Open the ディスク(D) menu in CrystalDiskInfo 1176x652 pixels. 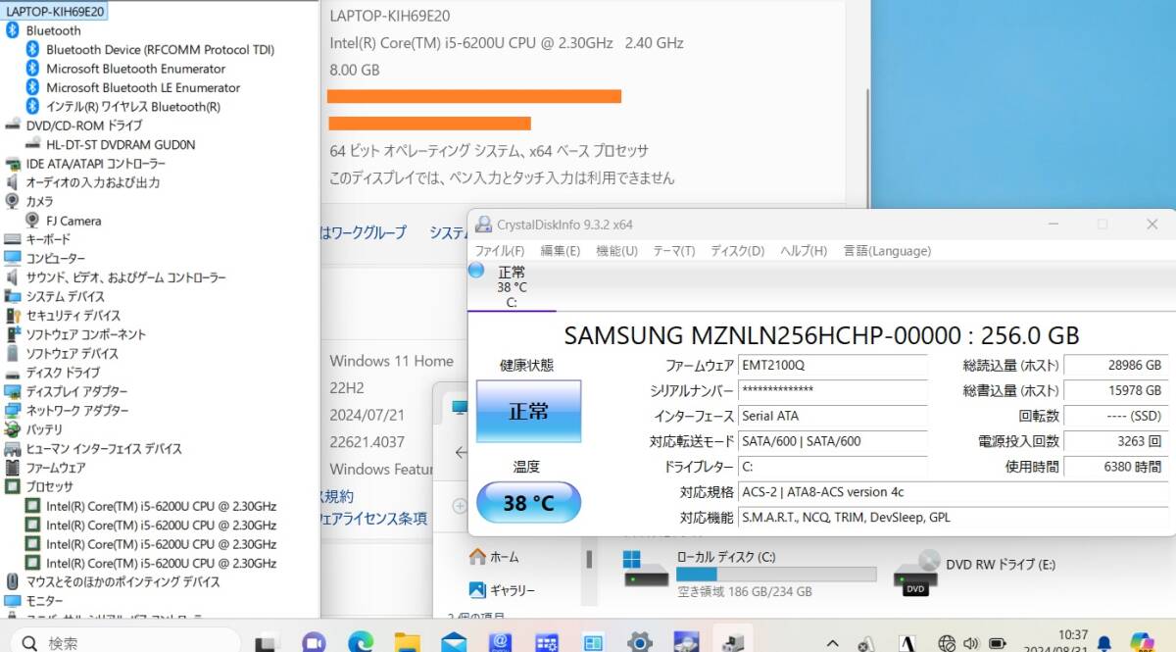coord(737,251)
